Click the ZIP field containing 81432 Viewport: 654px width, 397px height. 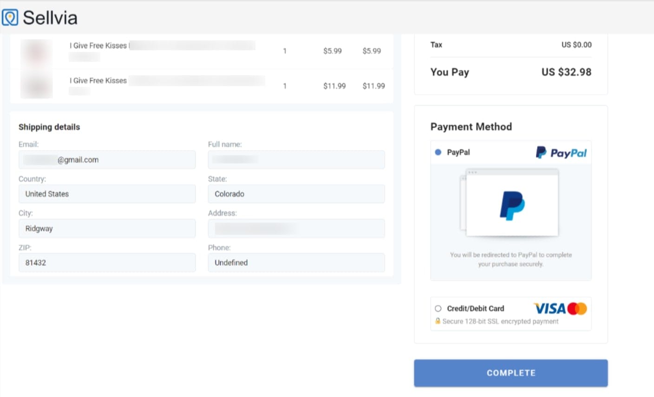tap(107, 263)
